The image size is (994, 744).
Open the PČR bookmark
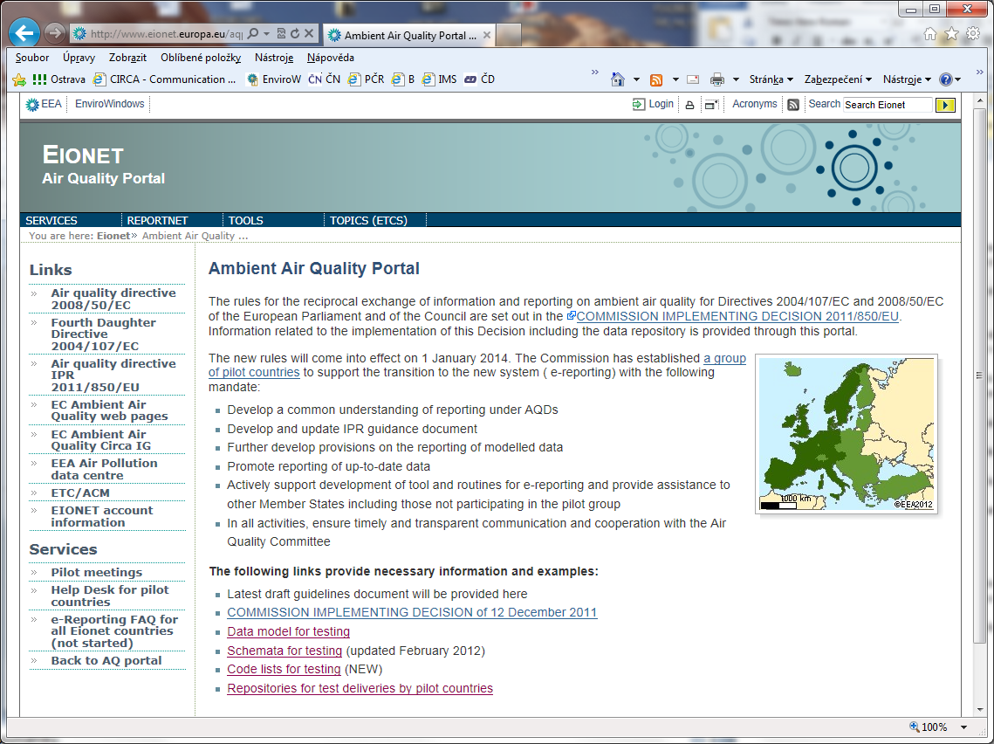pyautogui.click(x=366, y=79)
